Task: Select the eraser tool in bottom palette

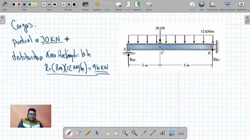Action: [78, 133]
